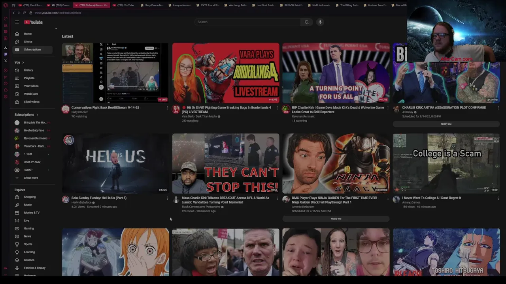Go forward with the browser forward arrow

click(19, 13)
